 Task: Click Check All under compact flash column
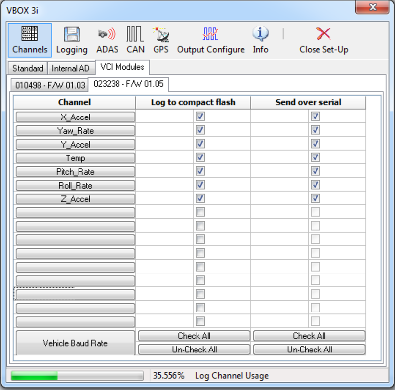pyautogui.click(x=194, y=336)
